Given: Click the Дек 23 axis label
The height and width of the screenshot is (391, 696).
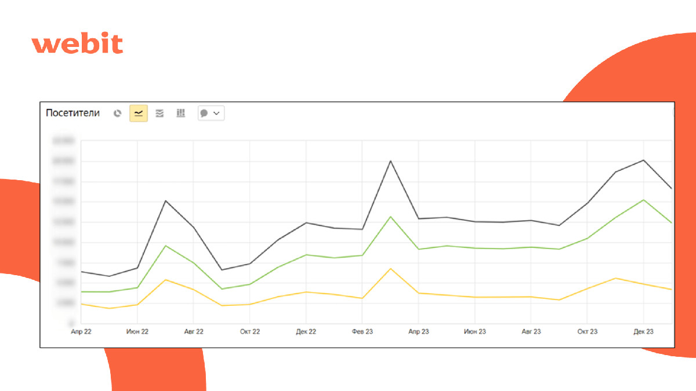Looking at the screenshot, I should (x=643, y=331).
